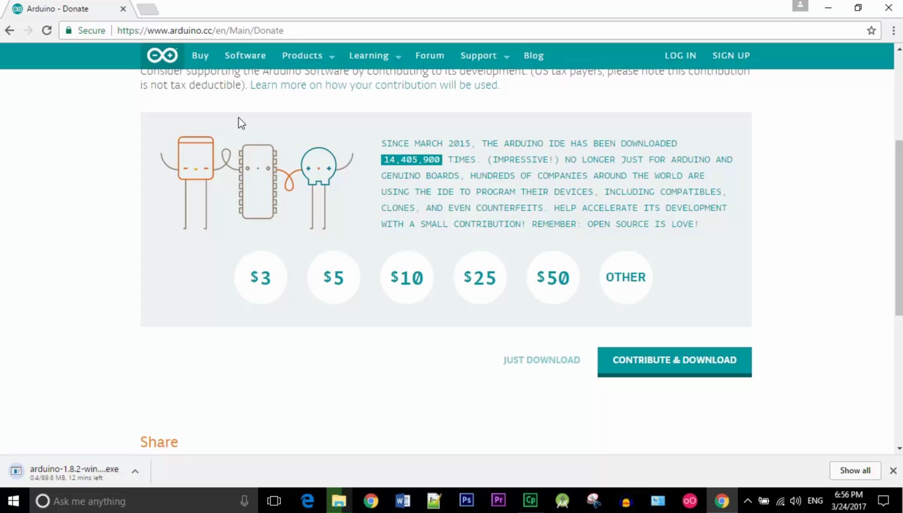Open Word from the taskbar
Image resolution: width=903 pixels, height=513 pixels.
403,501
